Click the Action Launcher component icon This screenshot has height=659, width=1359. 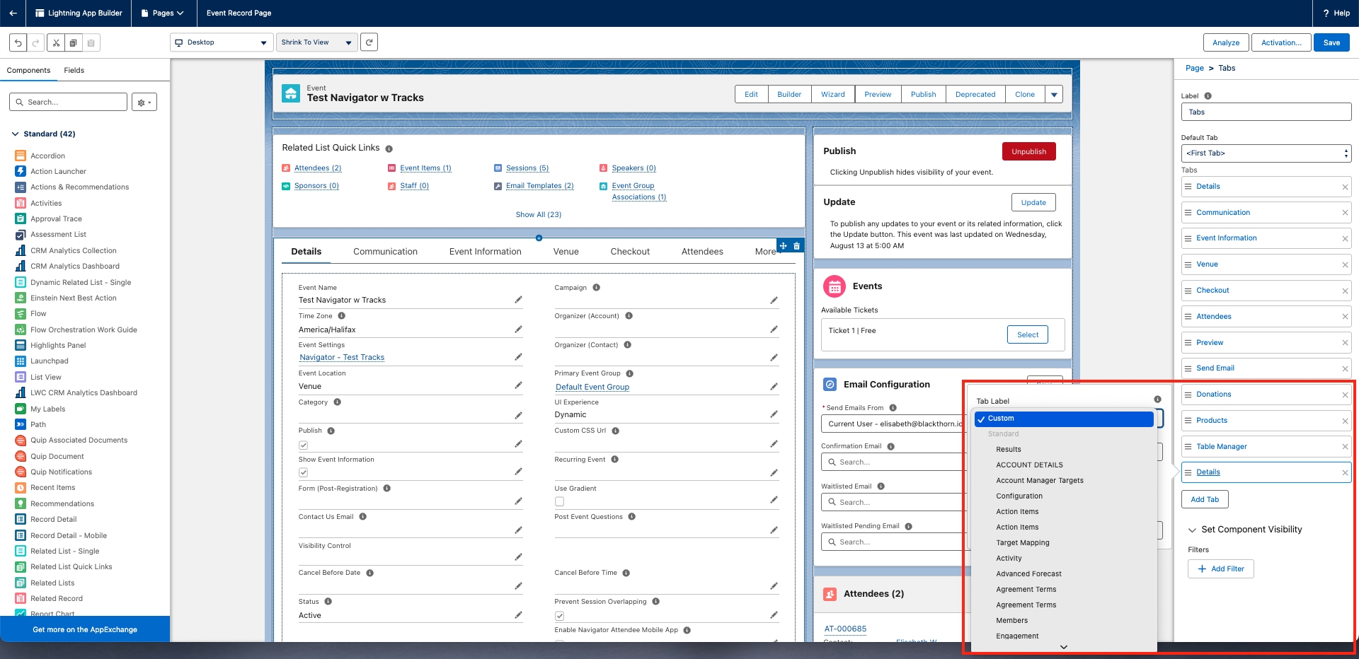pos(21,171)
